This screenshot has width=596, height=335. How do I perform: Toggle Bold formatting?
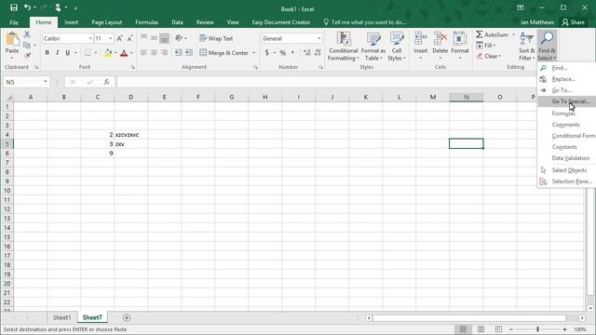click(x=47, y=53)
